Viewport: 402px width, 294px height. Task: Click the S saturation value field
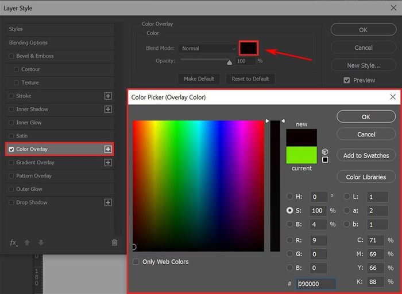click(x=319, y=210)
